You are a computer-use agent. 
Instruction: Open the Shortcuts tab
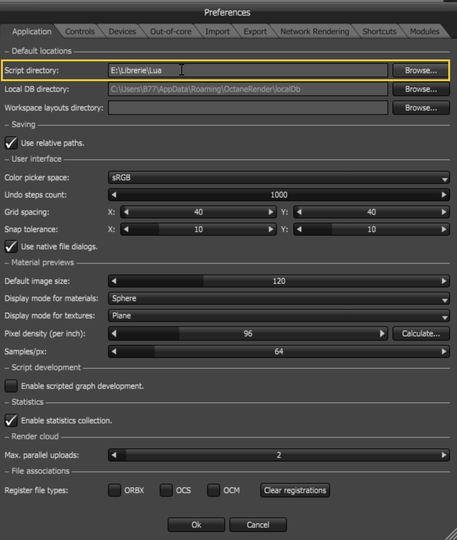coord(379,32)
